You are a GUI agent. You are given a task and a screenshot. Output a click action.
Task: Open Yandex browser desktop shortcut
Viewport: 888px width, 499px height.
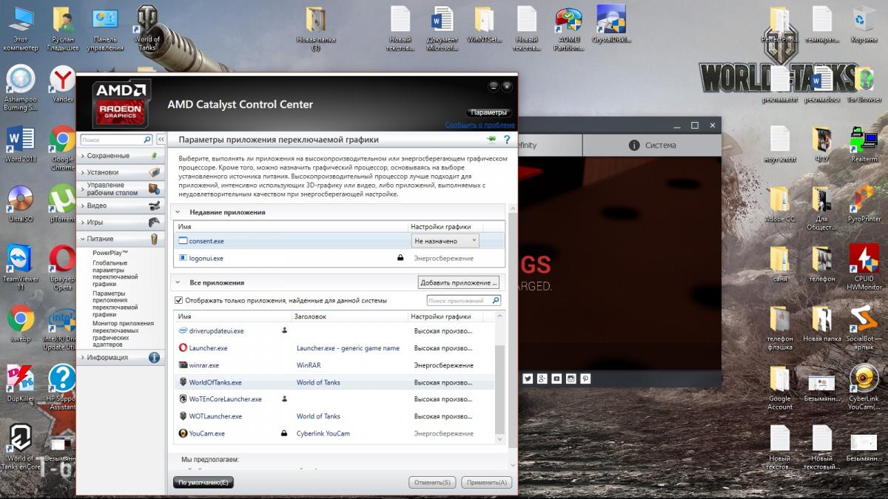(62, 81)
